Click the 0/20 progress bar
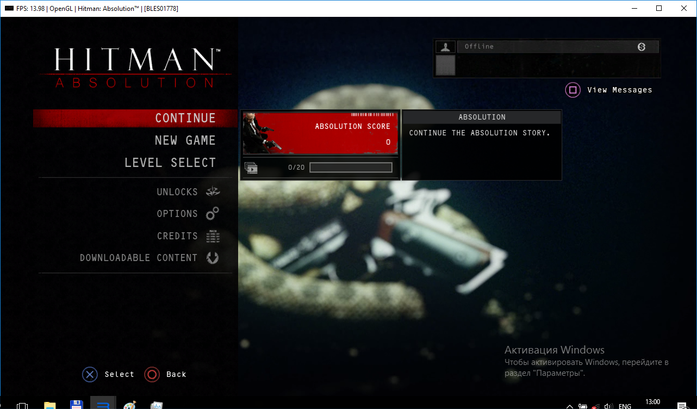Image resolution: width=697 pixels, height=409 pixels. 351,168
